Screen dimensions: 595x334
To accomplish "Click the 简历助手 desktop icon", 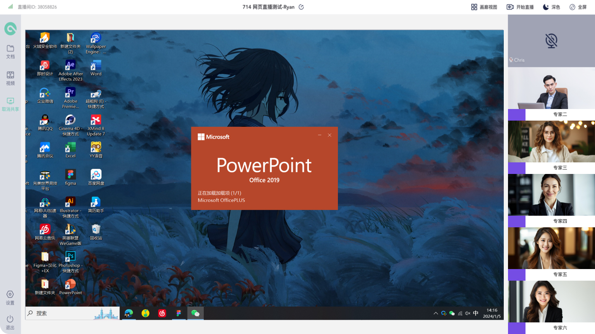I will [x=96, y=205].
